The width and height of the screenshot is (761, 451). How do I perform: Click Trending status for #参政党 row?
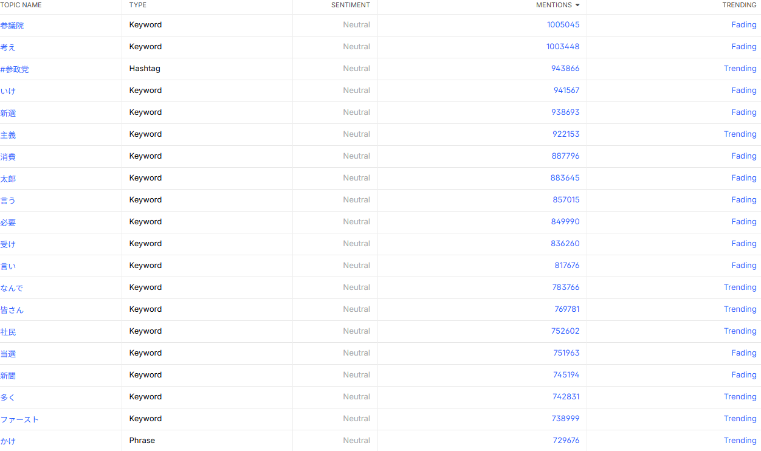click(740, 69)
